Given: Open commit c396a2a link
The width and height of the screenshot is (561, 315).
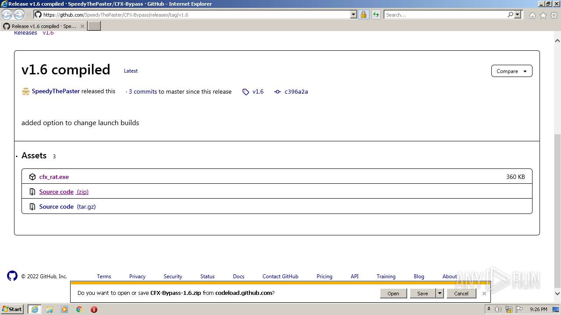Looking at the screenshot, I should pos(296,92).
